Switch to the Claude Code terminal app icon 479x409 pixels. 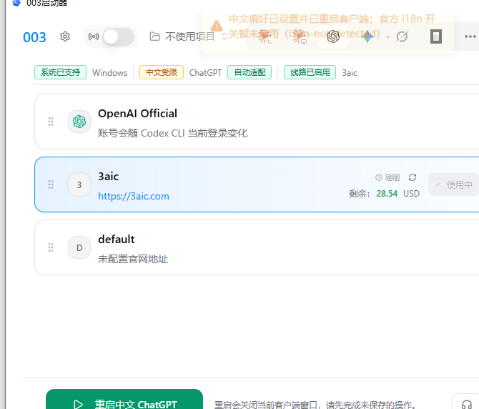pos(265,36)
